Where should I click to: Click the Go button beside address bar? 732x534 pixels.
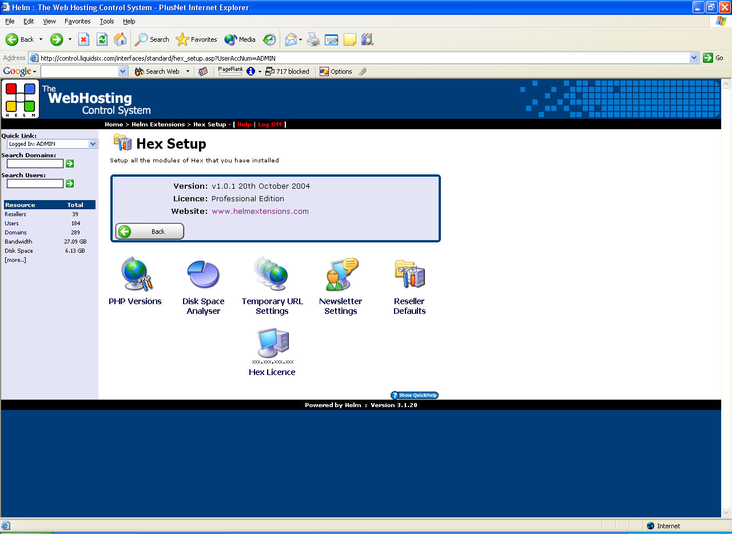pyautogui.click(x=713, y=58)
